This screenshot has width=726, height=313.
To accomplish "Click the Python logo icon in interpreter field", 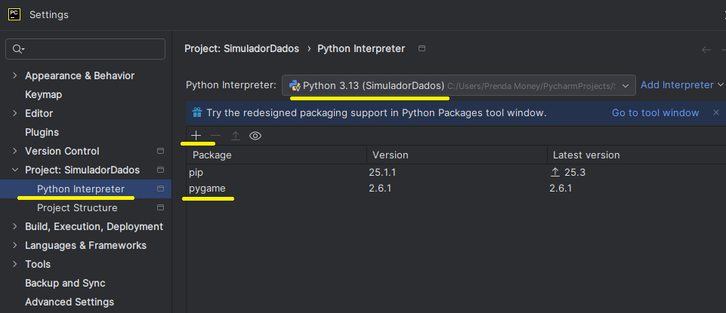I will (x=295, y=85).
